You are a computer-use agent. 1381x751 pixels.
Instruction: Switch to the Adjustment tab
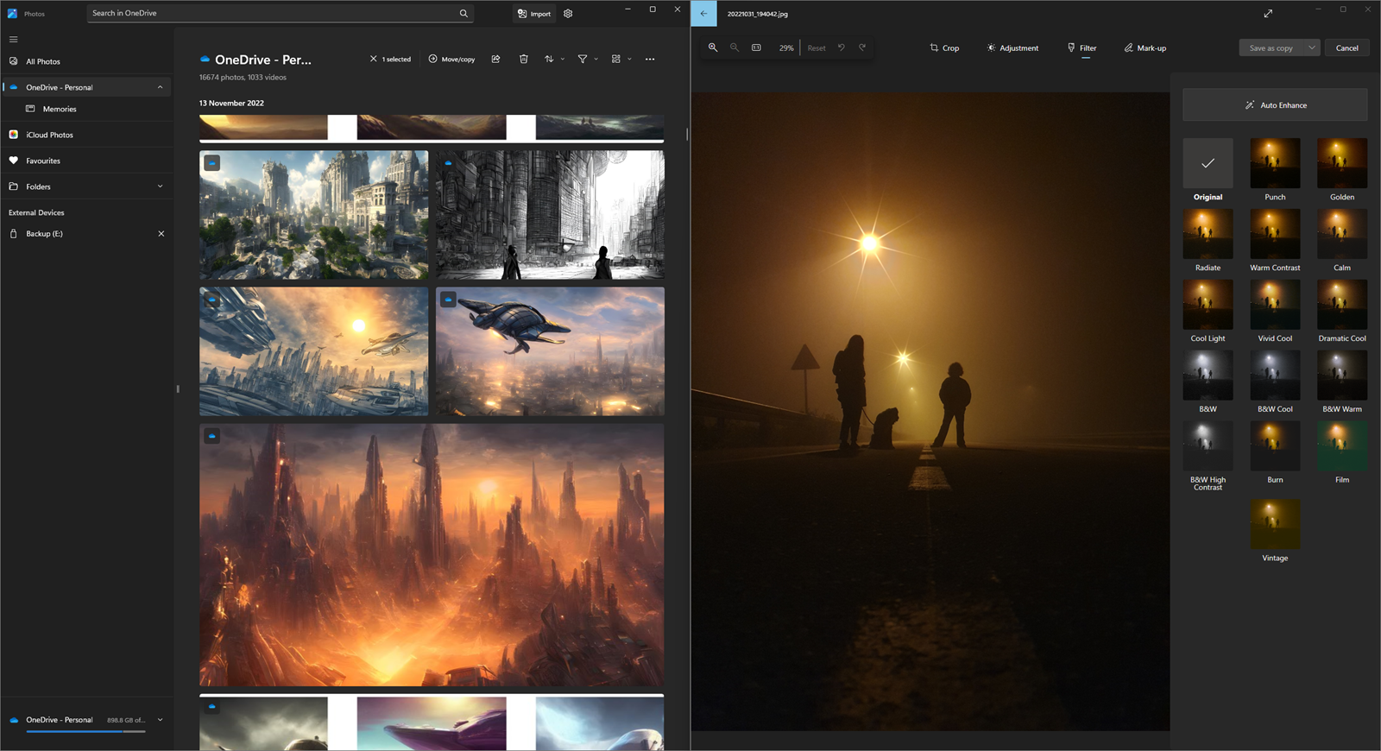click(1012, 47)
